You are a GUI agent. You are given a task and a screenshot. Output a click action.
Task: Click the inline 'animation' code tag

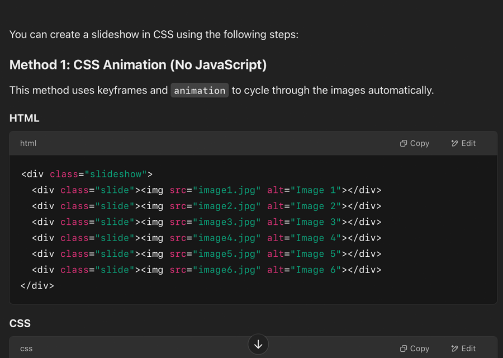tap(200, 91)
